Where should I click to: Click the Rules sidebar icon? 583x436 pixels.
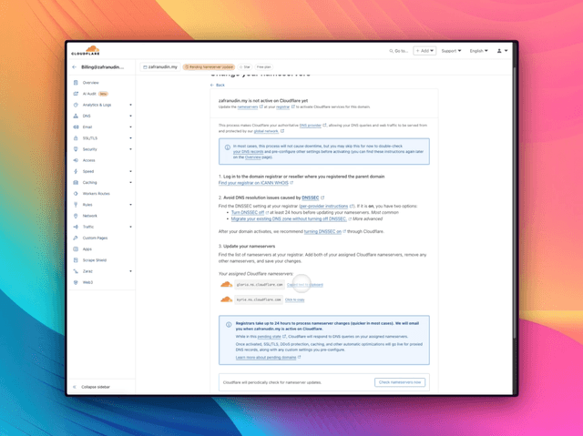(76, 205)
